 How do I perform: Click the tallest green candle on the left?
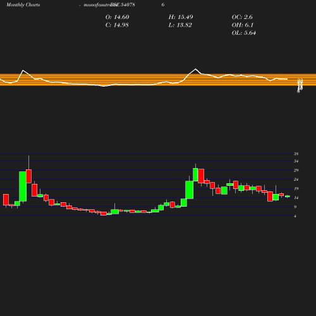tap(23, 186)
